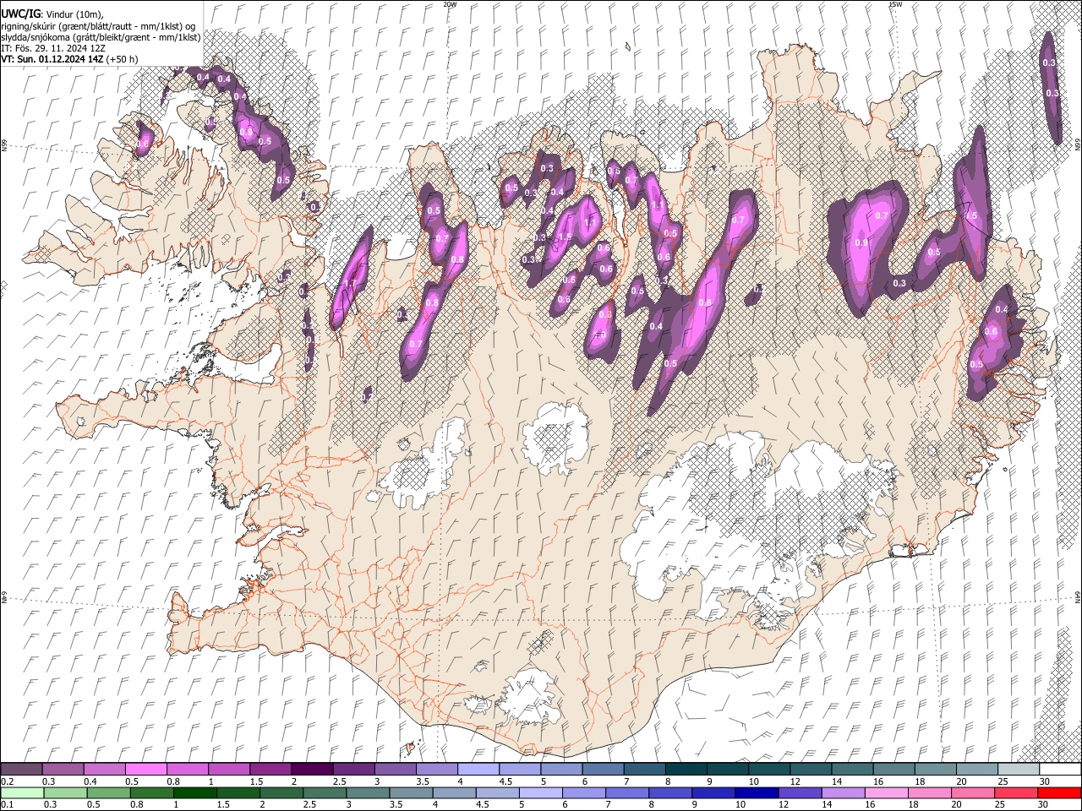Click the purple 0.2 snow legend swatch
Image resolution: width=1082 pixels, height=811 pixels.
21,770
